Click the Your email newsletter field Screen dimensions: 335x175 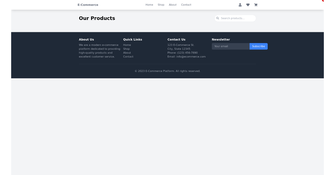tap(231, 46)
